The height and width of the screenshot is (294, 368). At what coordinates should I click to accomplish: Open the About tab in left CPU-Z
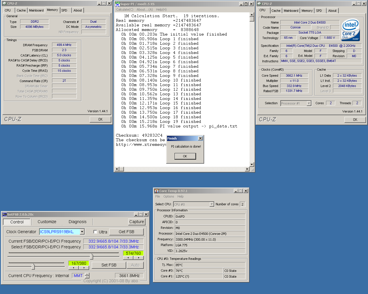point(78,10)
